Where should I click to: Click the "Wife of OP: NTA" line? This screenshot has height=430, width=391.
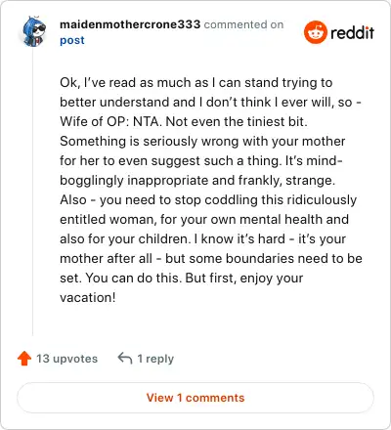[x=184, y=122]
